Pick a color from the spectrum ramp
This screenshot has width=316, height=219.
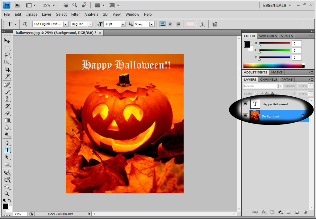click(274, 65)
